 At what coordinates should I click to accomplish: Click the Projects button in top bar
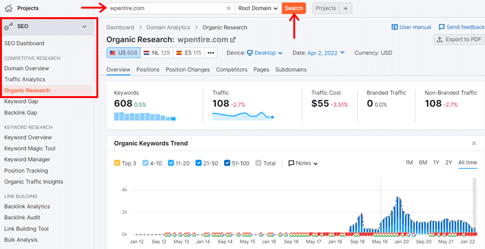coord(325,8)
